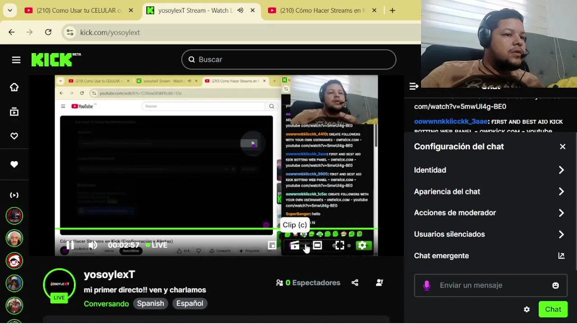
Task: Switch to the Como Usar tu CELULAR tab
Action: click(x=79, y=10)
